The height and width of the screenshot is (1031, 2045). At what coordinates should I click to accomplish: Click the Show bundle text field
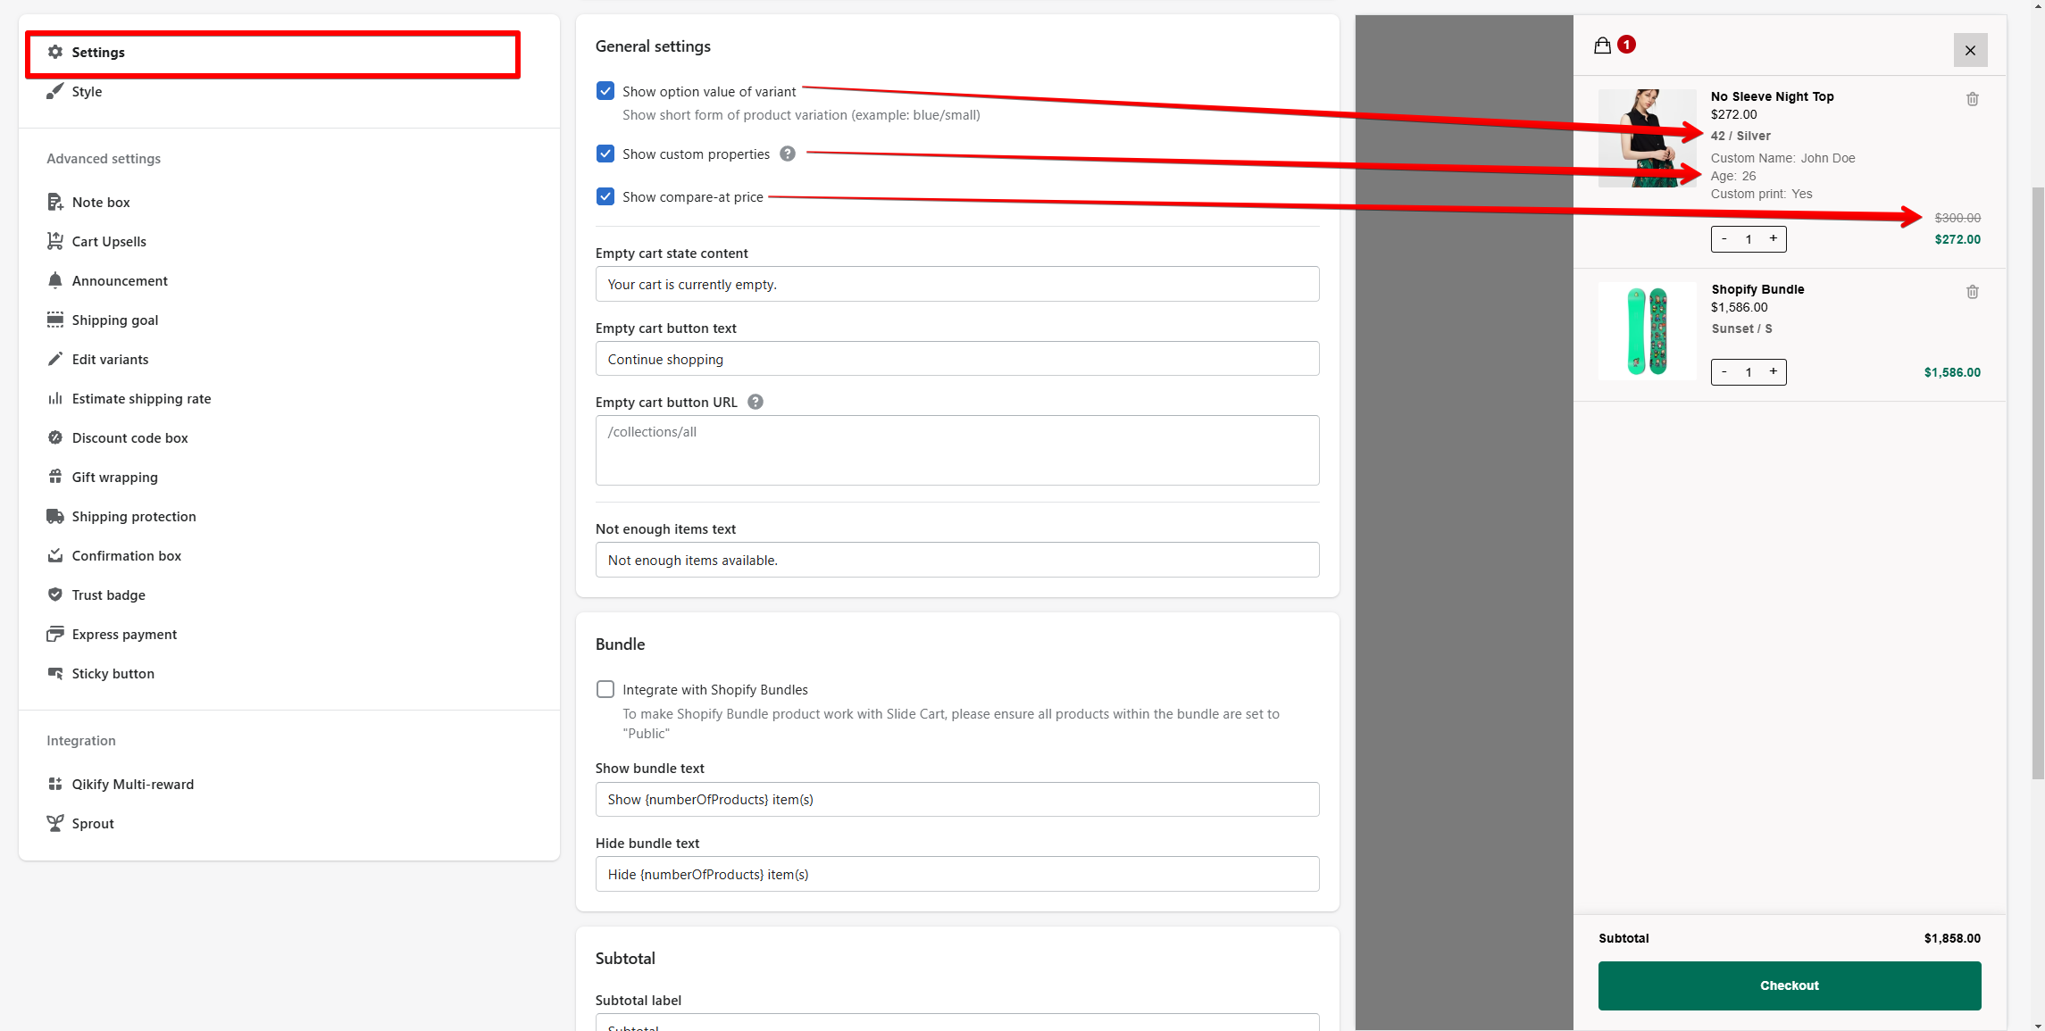coord(957,799)
